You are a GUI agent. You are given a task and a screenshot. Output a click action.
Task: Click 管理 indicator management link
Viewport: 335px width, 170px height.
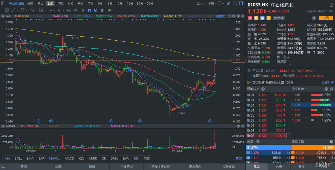point(239,159)
